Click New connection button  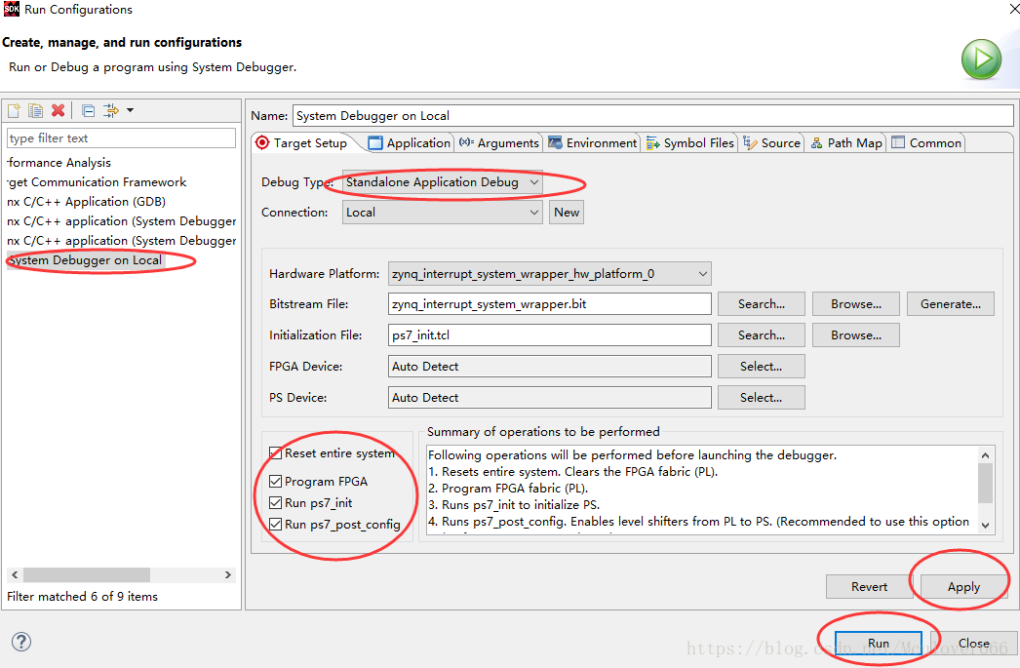pyautogui.click(x=567, y=212)
